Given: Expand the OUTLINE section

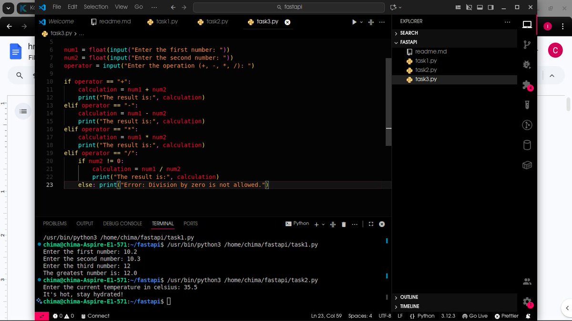Looking at the screenshot, I should coord(454,297).
